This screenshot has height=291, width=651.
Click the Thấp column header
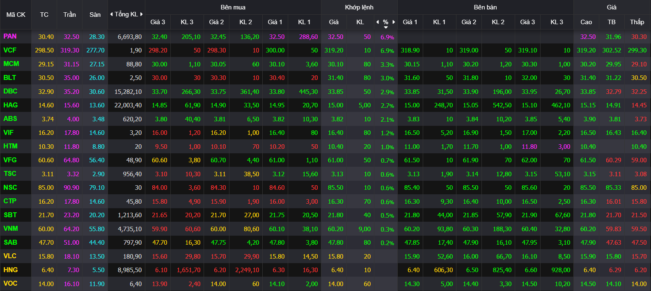coord(637,22)
